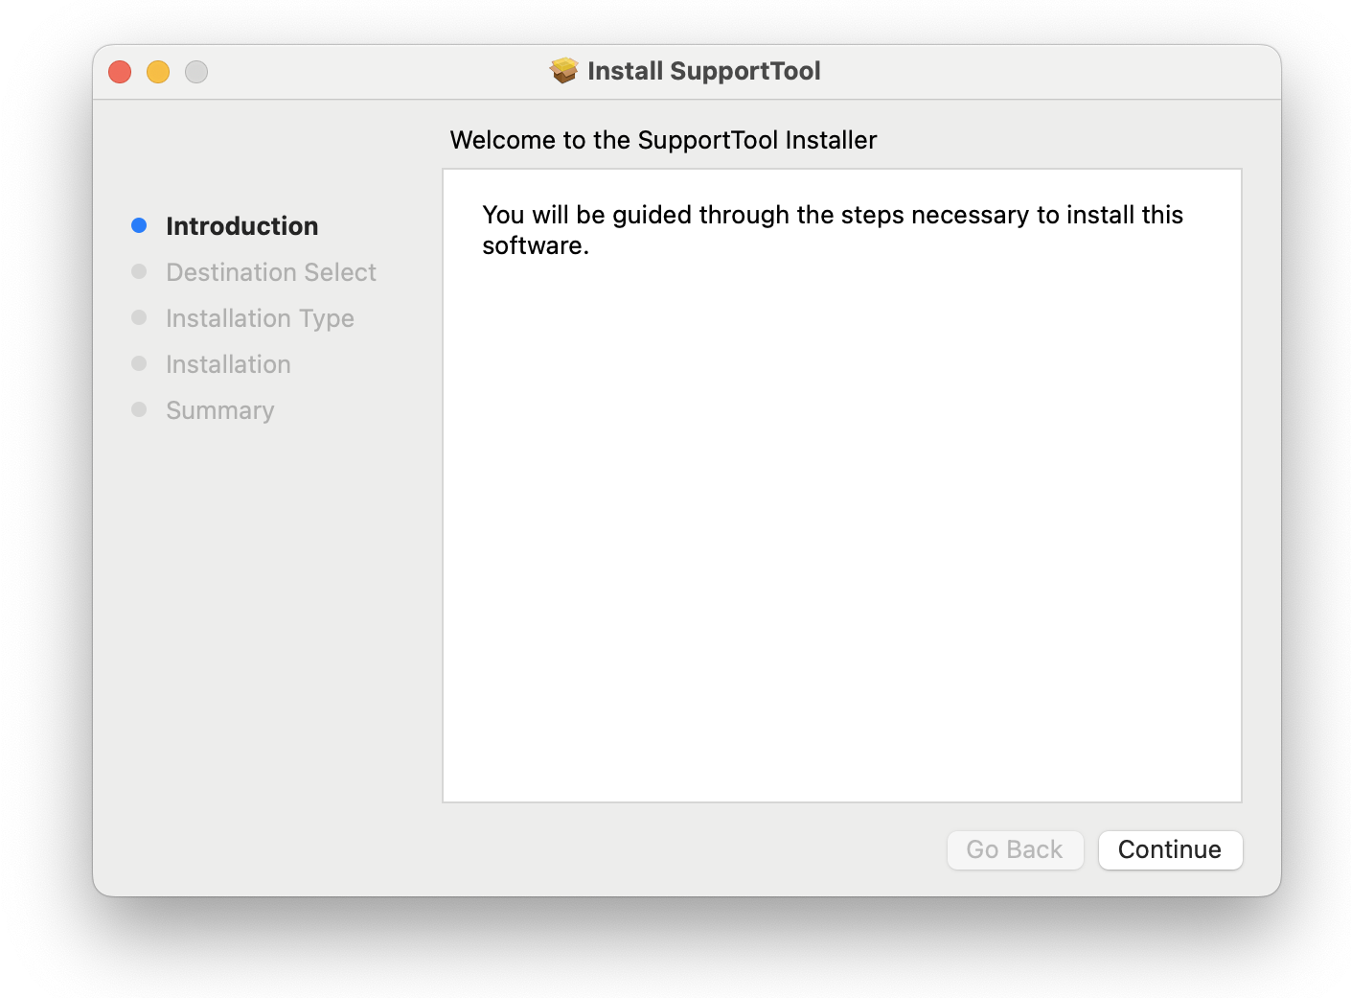The height and width of the screenshot is (998, 1351).
Task: Select the gray zoom traffic light
Action: [196, 71]
